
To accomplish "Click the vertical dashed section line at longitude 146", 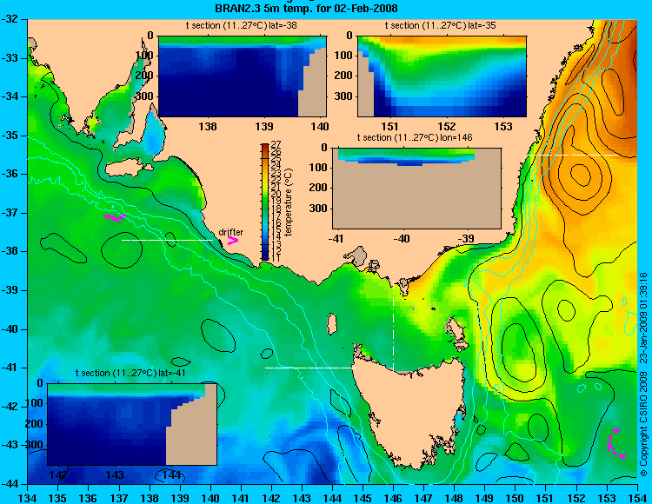I will tap(393, 321).
